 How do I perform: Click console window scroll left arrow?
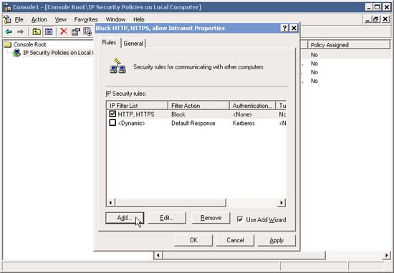click(x=158, y=255)
